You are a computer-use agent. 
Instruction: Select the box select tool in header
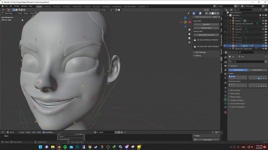14,10
